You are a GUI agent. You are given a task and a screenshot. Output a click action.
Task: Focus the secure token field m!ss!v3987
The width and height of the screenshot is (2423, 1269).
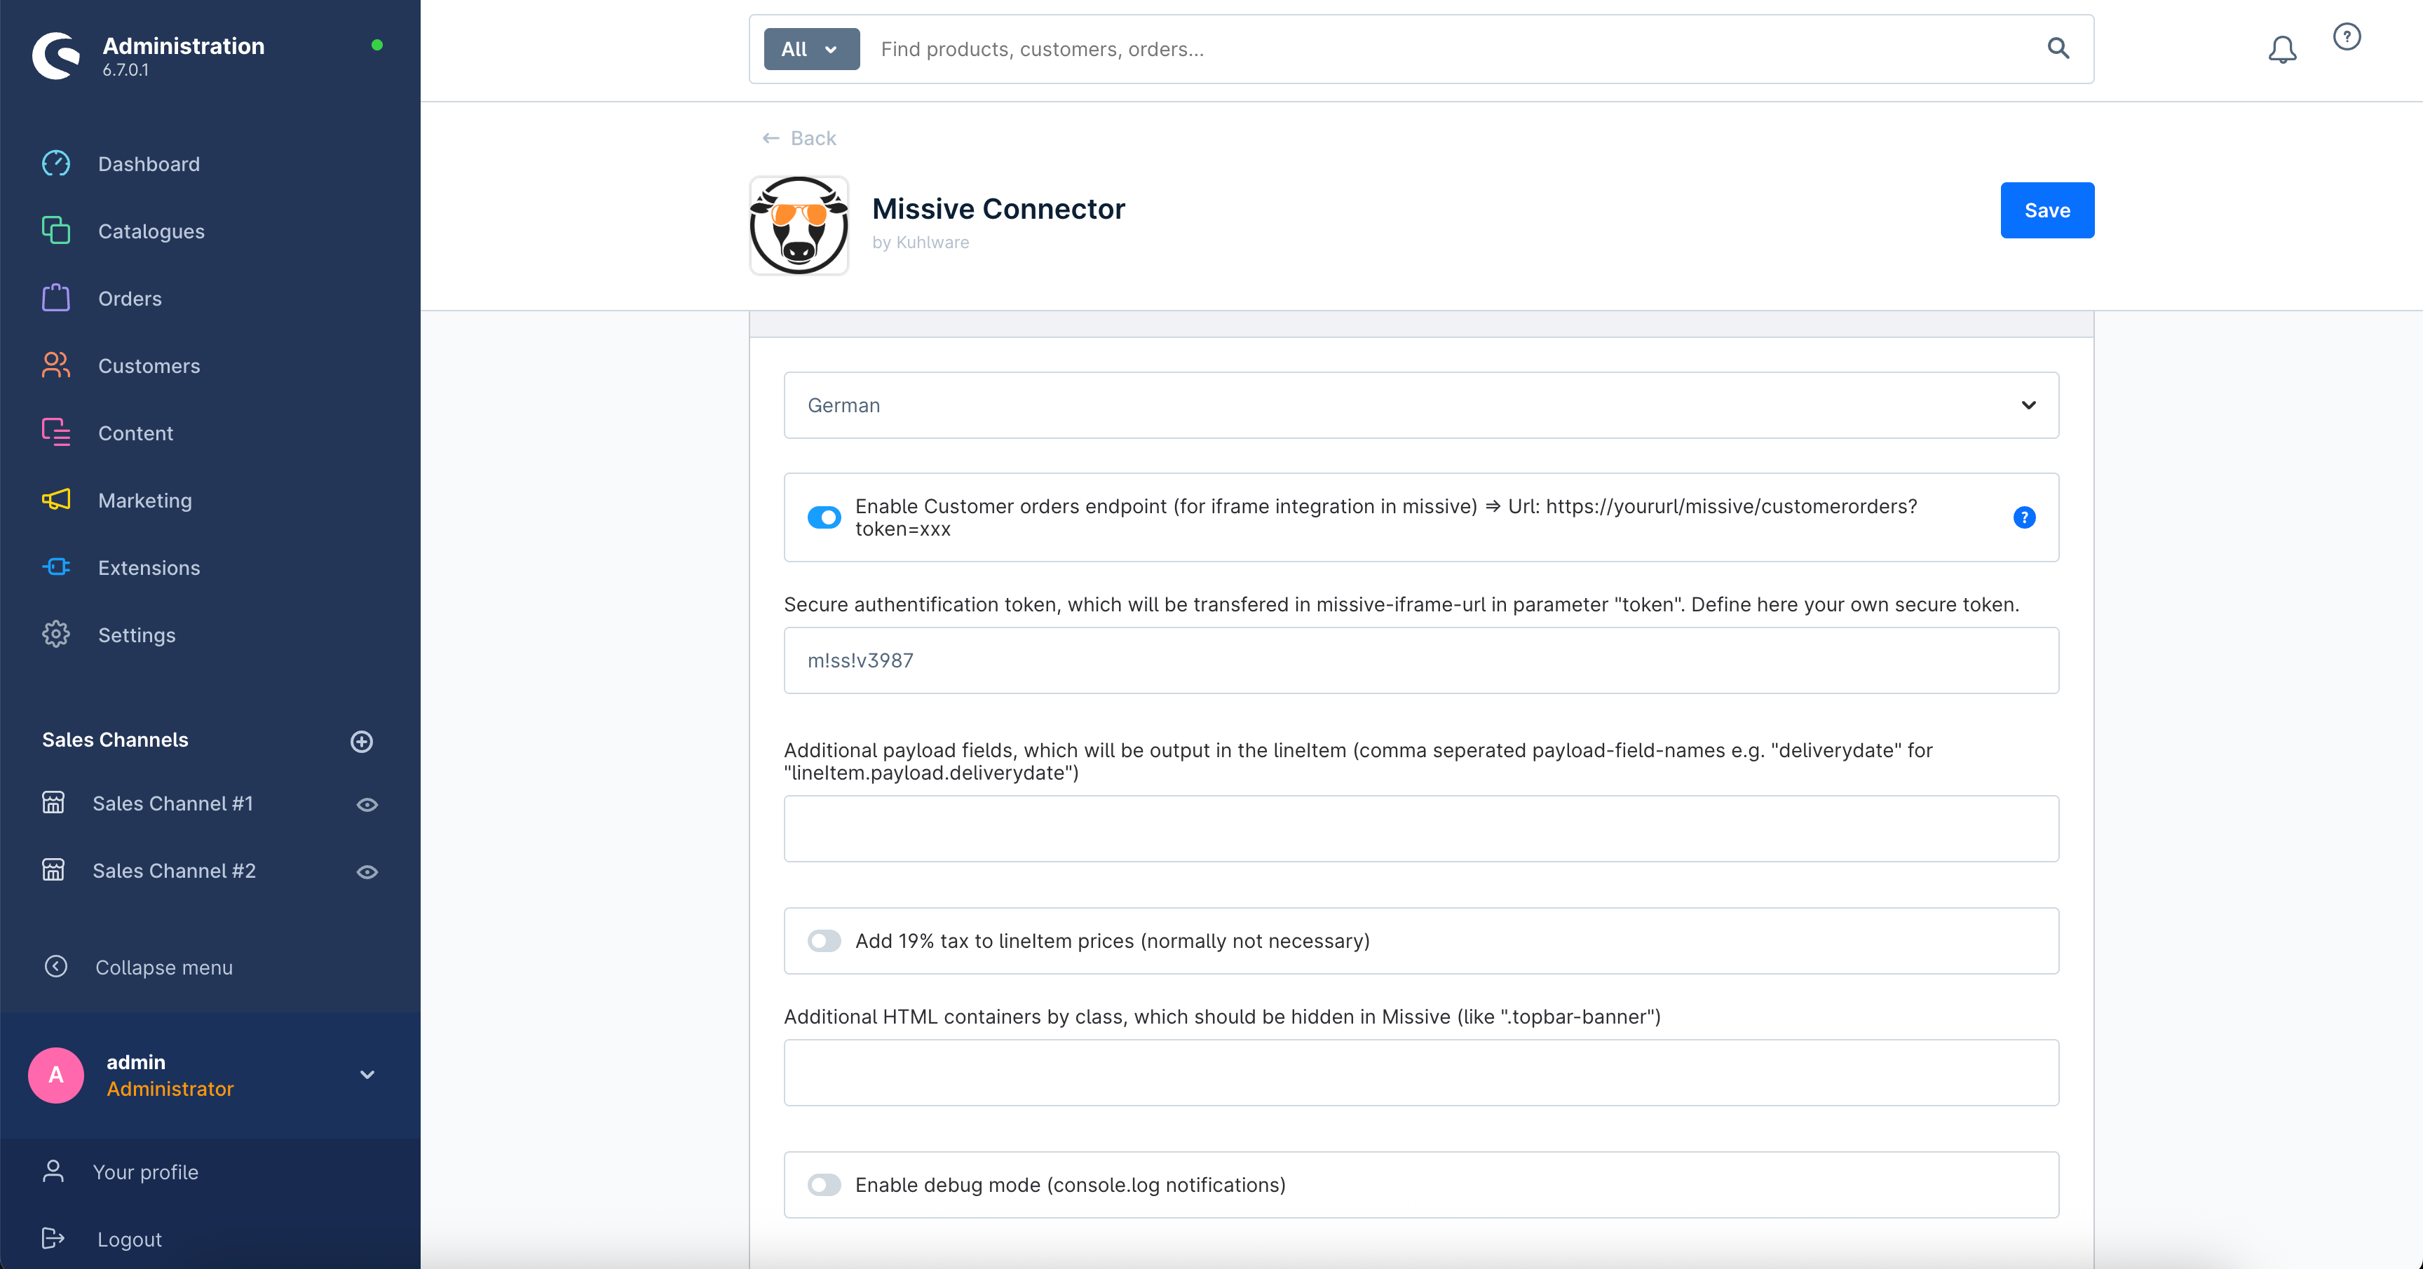pos(1420,660)
